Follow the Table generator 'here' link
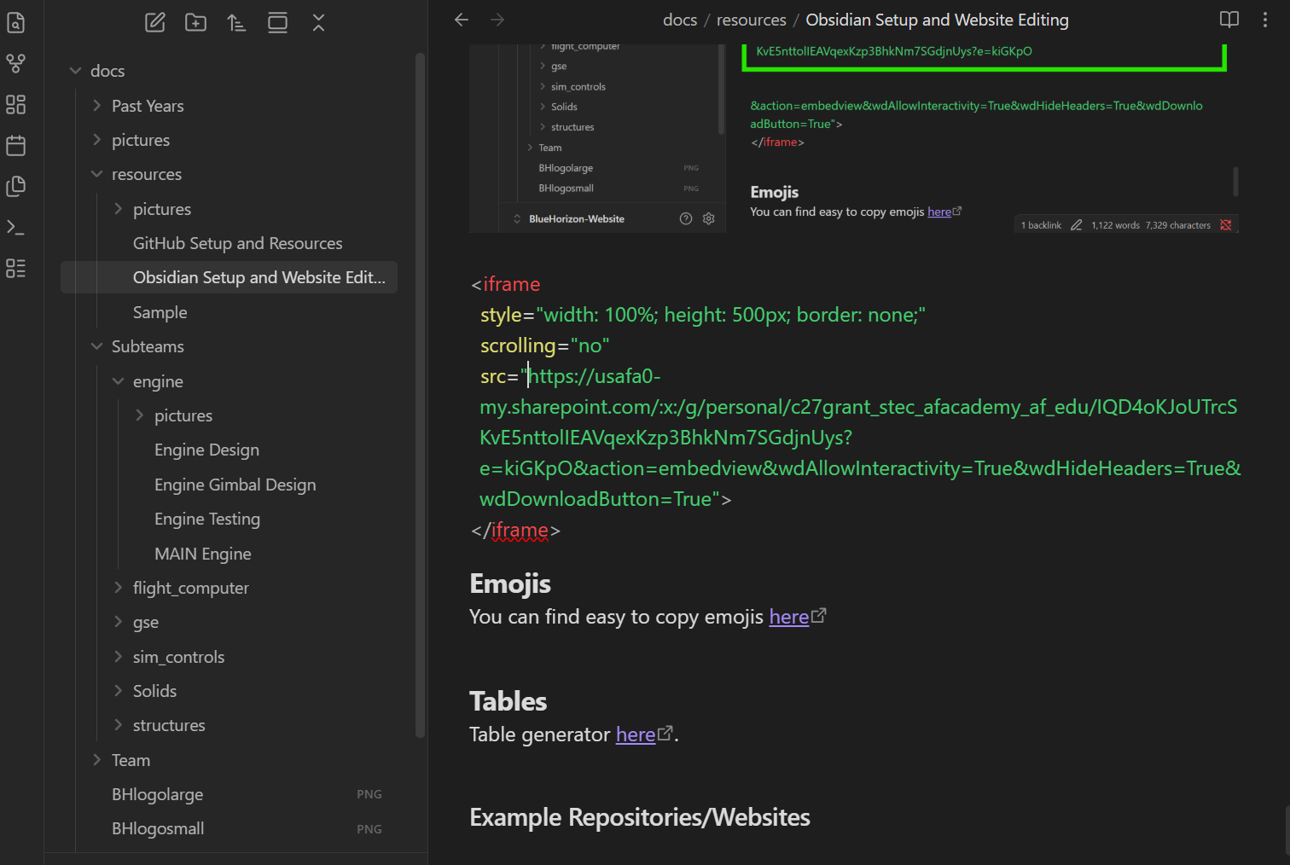The width and height of the screenshot is (1290, 865). pyautogui.click(x=636, y=734)
